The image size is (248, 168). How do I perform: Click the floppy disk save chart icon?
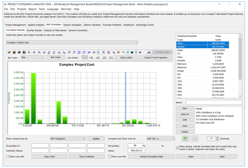pyautogui.click(x=14, y=52)
